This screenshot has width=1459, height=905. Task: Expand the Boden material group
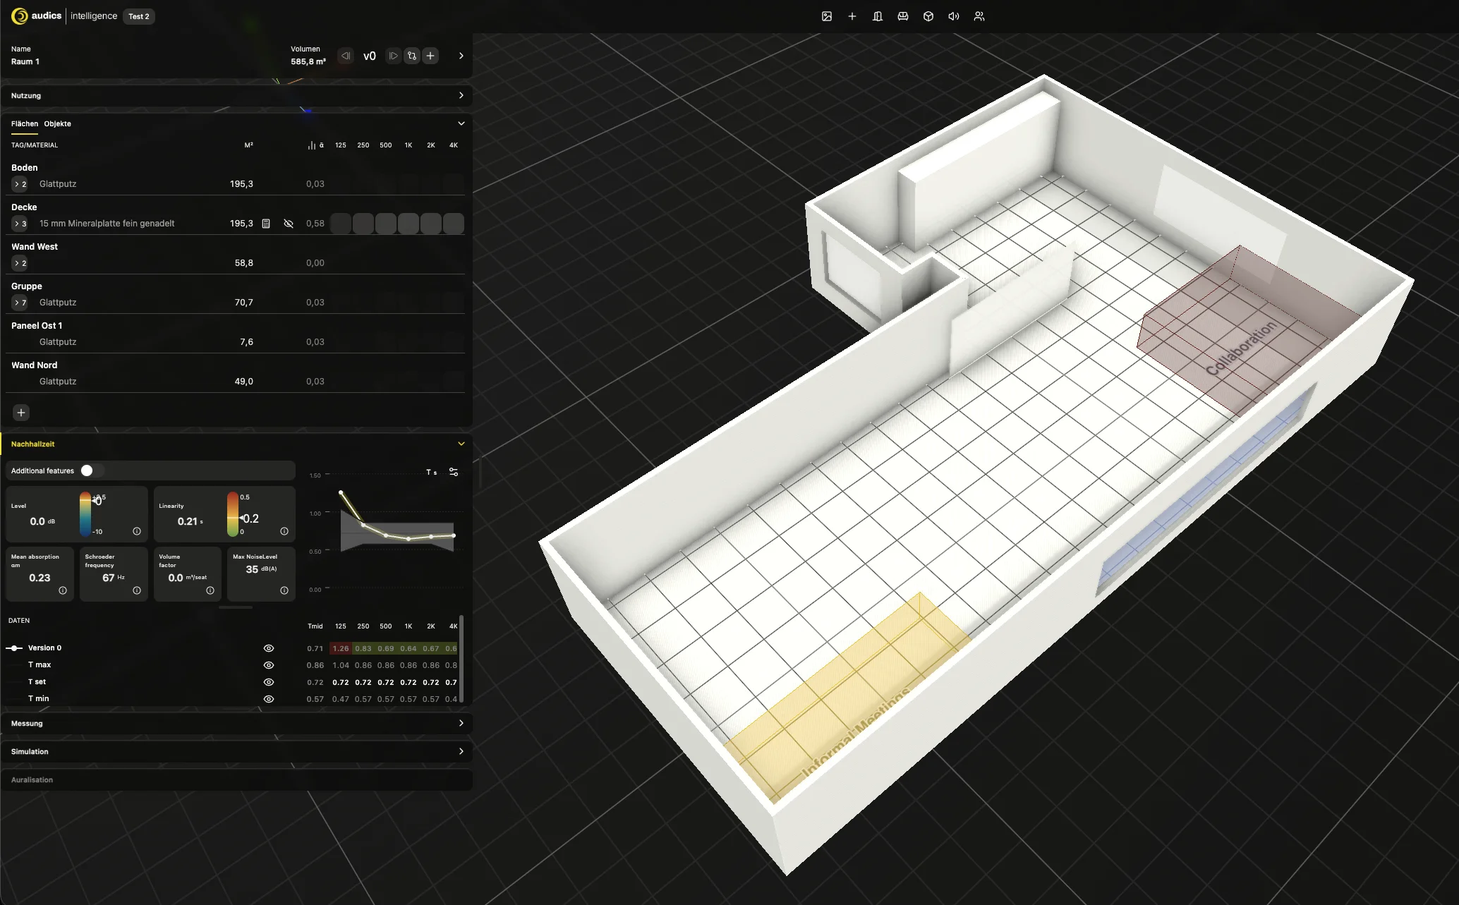[x=20, y=184]
